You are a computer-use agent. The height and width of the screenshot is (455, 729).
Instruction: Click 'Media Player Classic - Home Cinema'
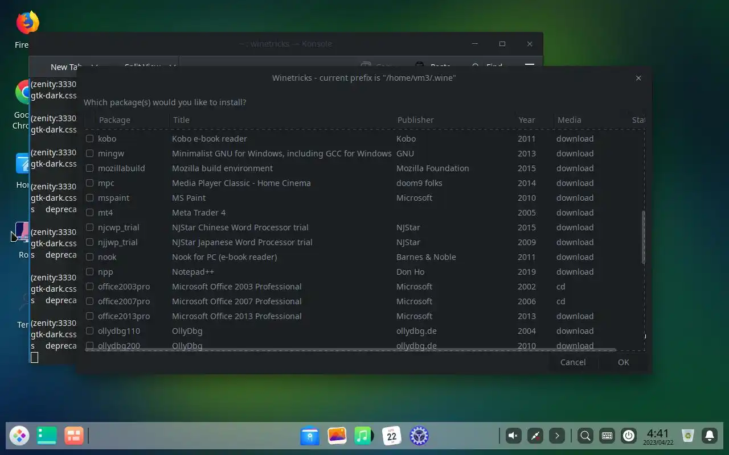[241, 183]
